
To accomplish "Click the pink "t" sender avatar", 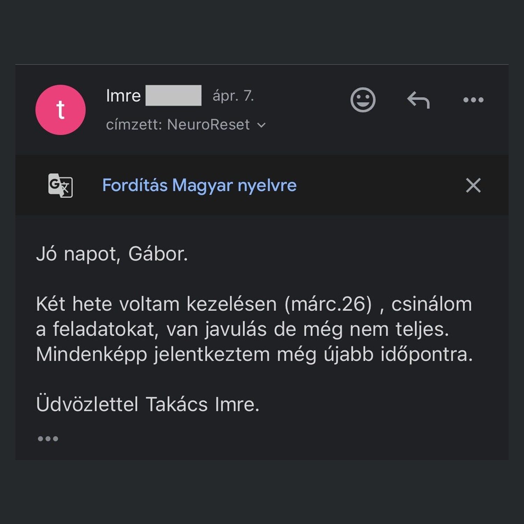I will pos(60,110).
